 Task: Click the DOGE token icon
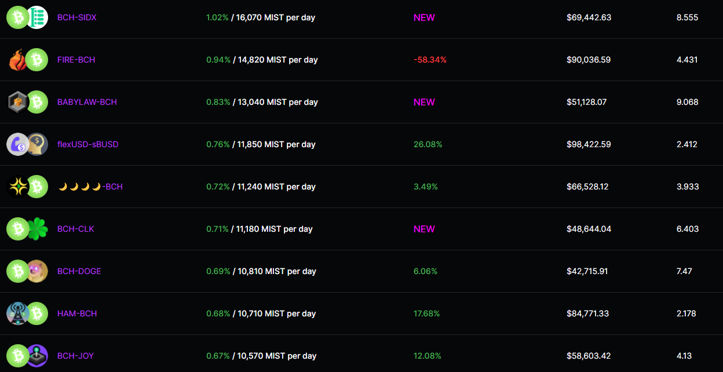click(x=37, y=271)
